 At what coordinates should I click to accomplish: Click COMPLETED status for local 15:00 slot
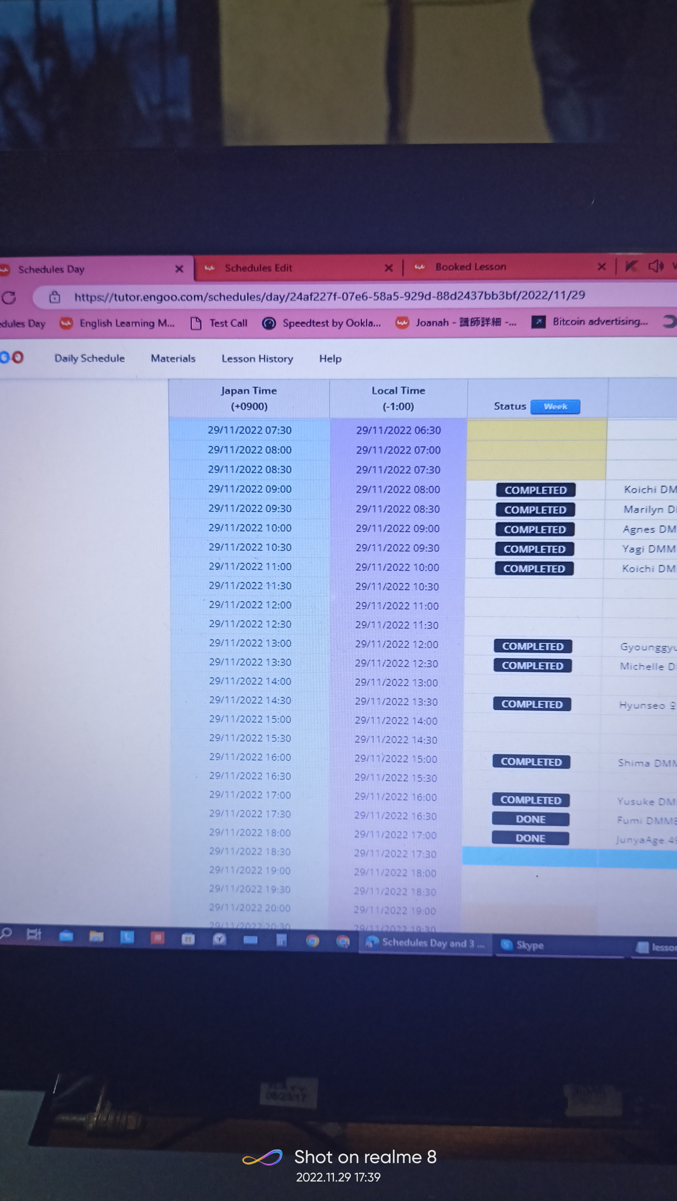pyautogui.click(x=531, y=761)
